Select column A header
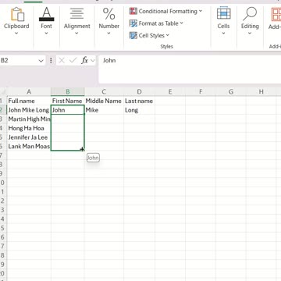The image size is (281, 281). tap(29, 91)
